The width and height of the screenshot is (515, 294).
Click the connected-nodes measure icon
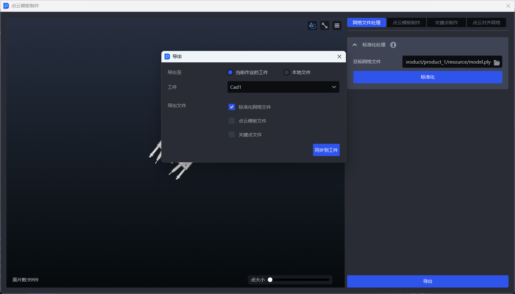(325, 26)
